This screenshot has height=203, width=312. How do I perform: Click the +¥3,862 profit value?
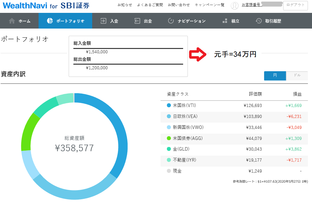coord(293,149)
